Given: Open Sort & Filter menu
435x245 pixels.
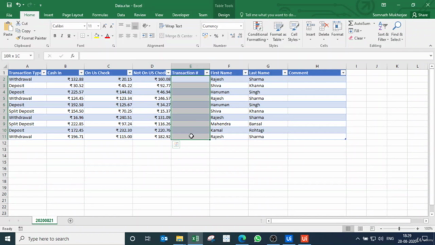Looking at the screenshot, I should pos(383,31).
